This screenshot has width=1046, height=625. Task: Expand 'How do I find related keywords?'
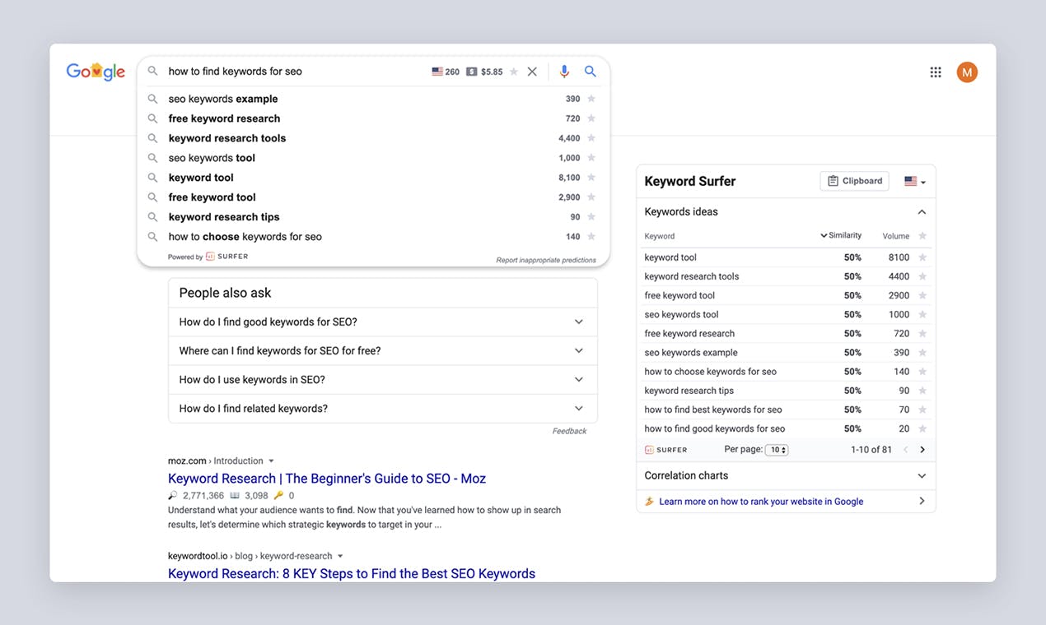(x=382, y=408)
